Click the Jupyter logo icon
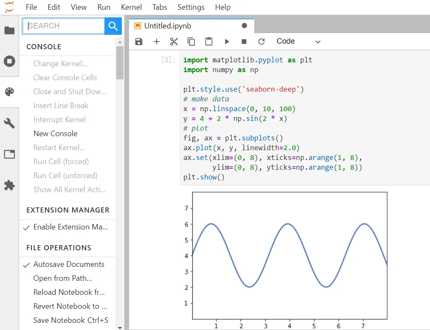430x330 pixels. [x=9, y=7]
